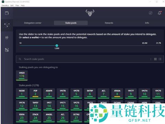Screen dimensions: 165x124
Task: Select the 1PCT0 pool ranked 5
Action: [76, 93]
